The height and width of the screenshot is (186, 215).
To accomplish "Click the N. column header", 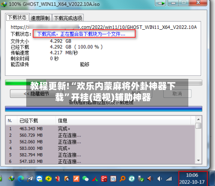I will pyautogui.click(x=11, y=121).
